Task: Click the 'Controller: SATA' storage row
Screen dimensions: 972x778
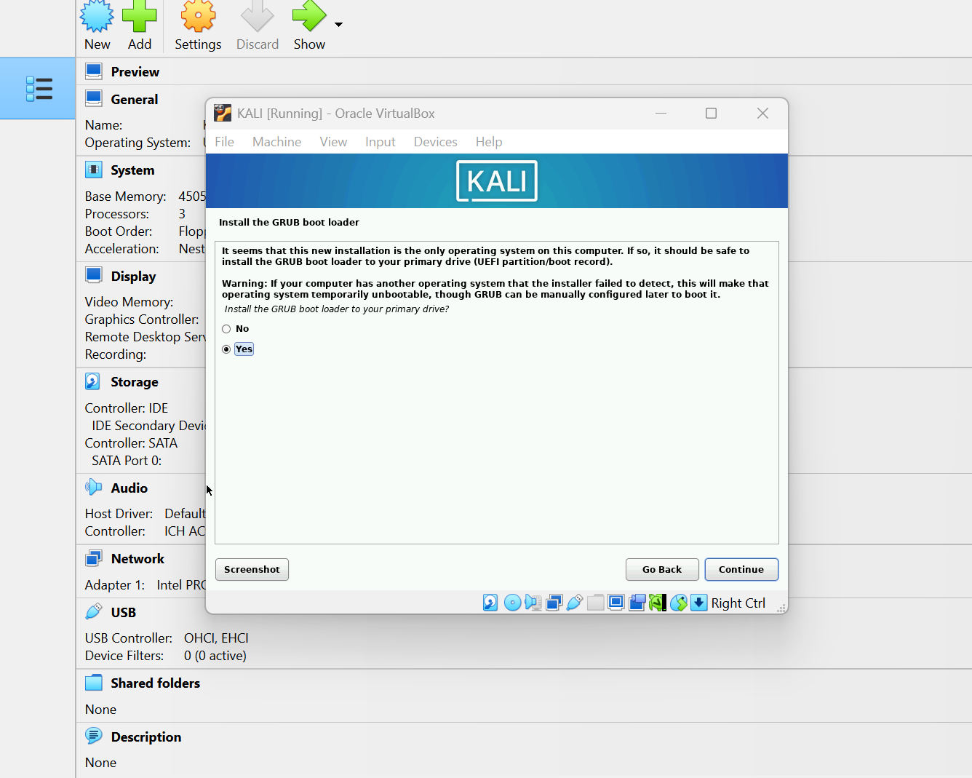Action: click(131, 443)
